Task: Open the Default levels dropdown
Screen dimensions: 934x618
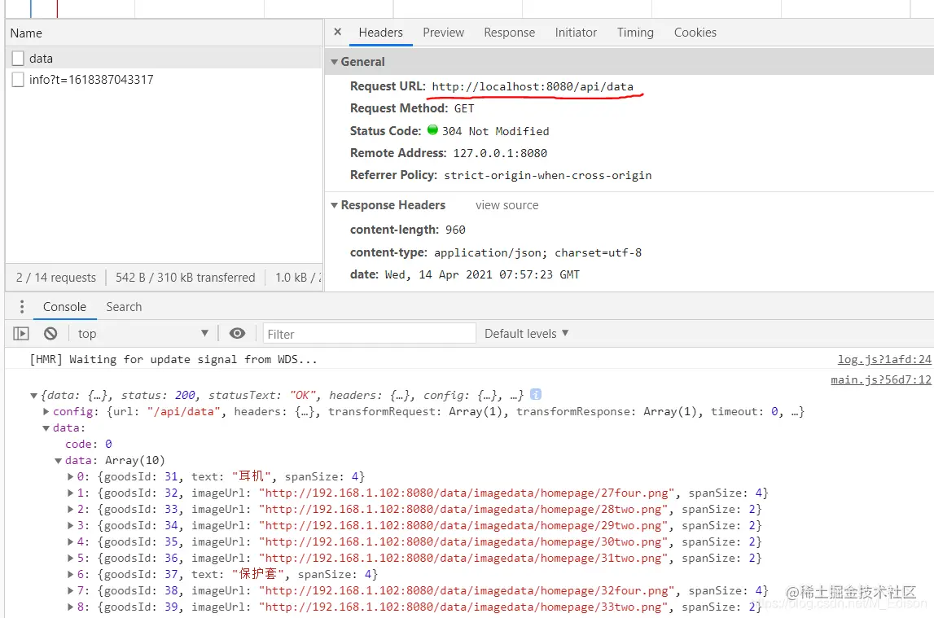Action: [x=527, y=333]
